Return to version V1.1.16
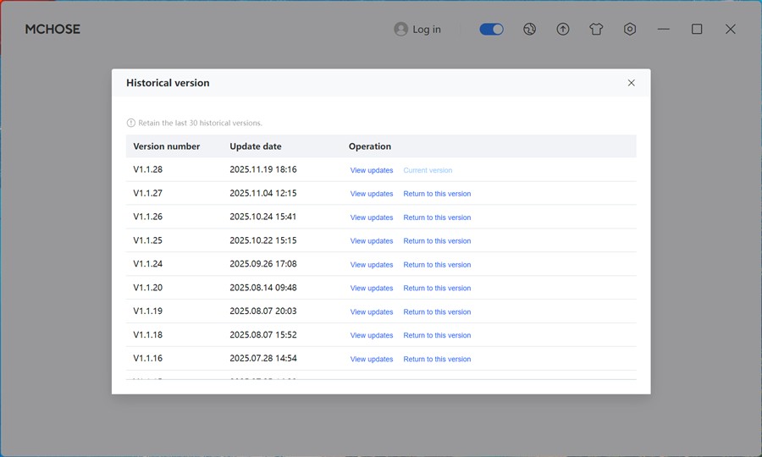Image resolution: width=762 pixels, height=457 pixels. point(437,360)
